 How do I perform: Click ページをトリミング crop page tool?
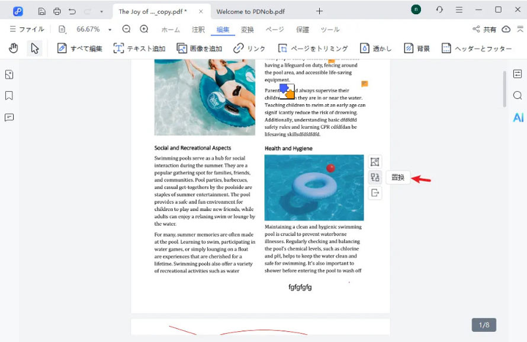(x=313, y=49)
